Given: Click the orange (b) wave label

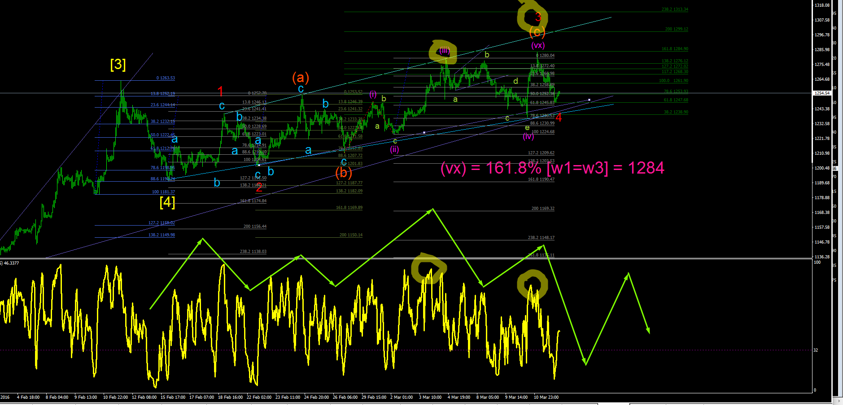Looking at the screenshot, I should coord(344,173).
